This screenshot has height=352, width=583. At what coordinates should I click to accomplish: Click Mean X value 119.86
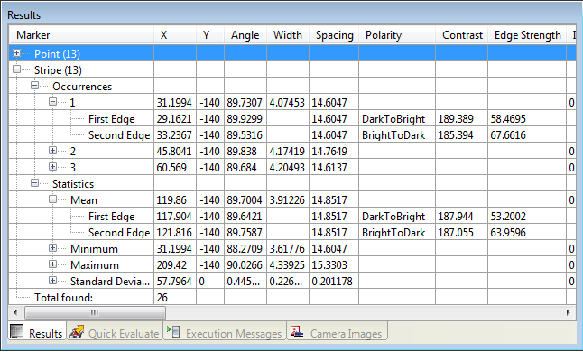(171, 200)
